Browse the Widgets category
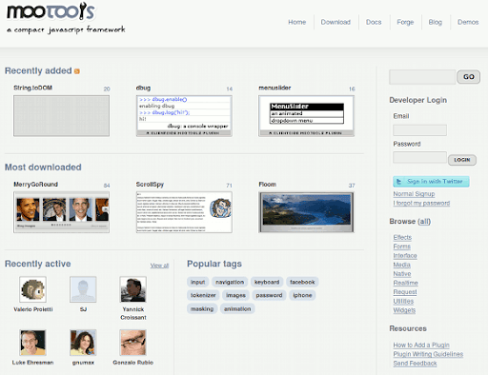The image size is (488, 375). pos(404,310)
